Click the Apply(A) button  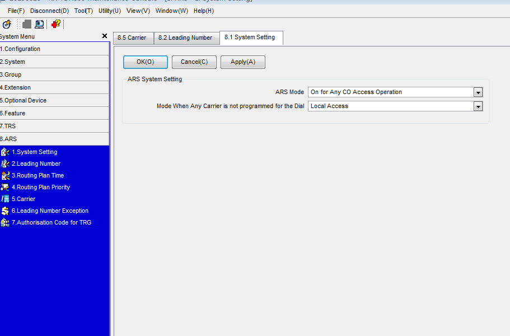point(243,62)
